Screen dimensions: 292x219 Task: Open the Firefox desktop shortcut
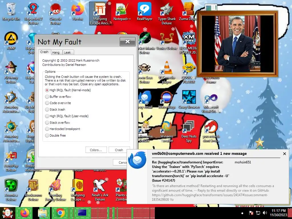(x=78, y=11)
